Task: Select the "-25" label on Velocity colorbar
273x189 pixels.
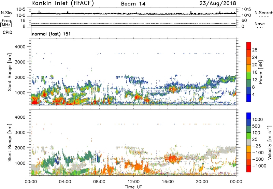Action: 257,146
